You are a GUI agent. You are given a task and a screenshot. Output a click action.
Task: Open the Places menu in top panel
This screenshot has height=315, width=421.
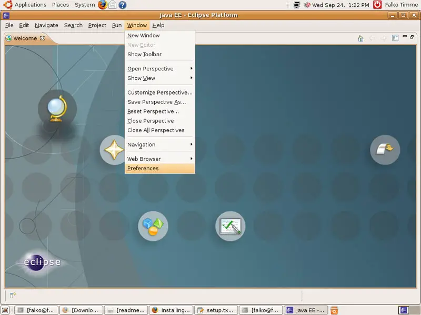click(x=61, y=5)
